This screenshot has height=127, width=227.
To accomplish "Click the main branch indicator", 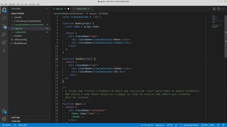I will [x=7, y=125].
